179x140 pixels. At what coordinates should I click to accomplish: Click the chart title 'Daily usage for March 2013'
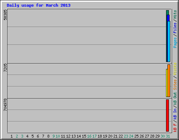pos(38,5)
